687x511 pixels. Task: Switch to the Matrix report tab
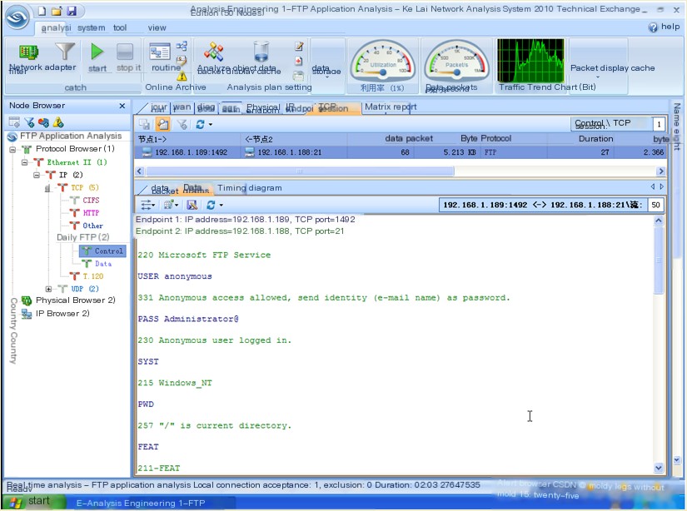391,107
